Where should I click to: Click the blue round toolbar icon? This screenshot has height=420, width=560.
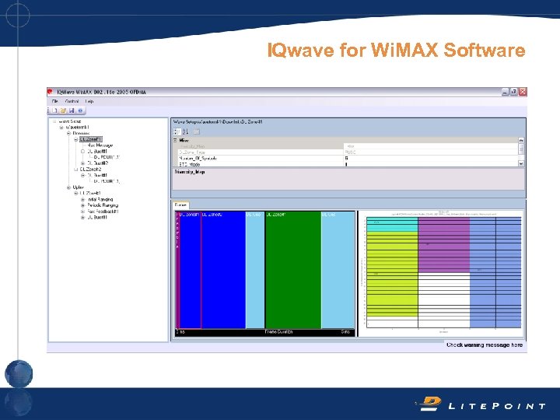pyautogui.click(x=80, y=110)
